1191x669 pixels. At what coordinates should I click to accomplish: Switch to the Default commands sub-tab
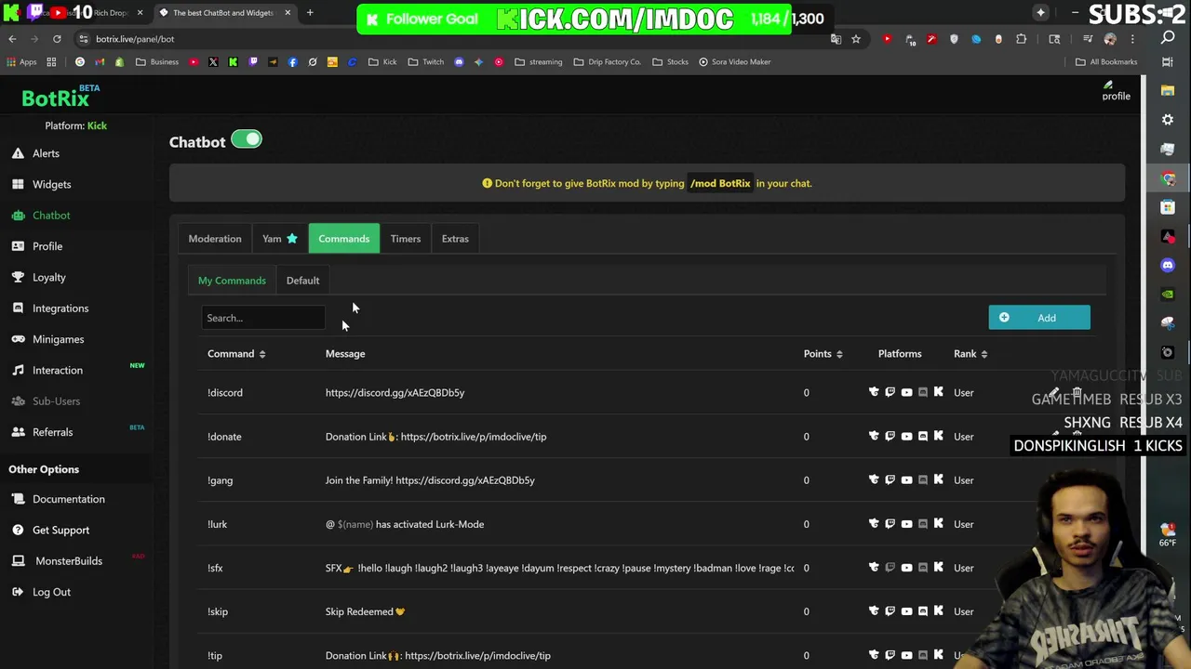pos(302,281)
